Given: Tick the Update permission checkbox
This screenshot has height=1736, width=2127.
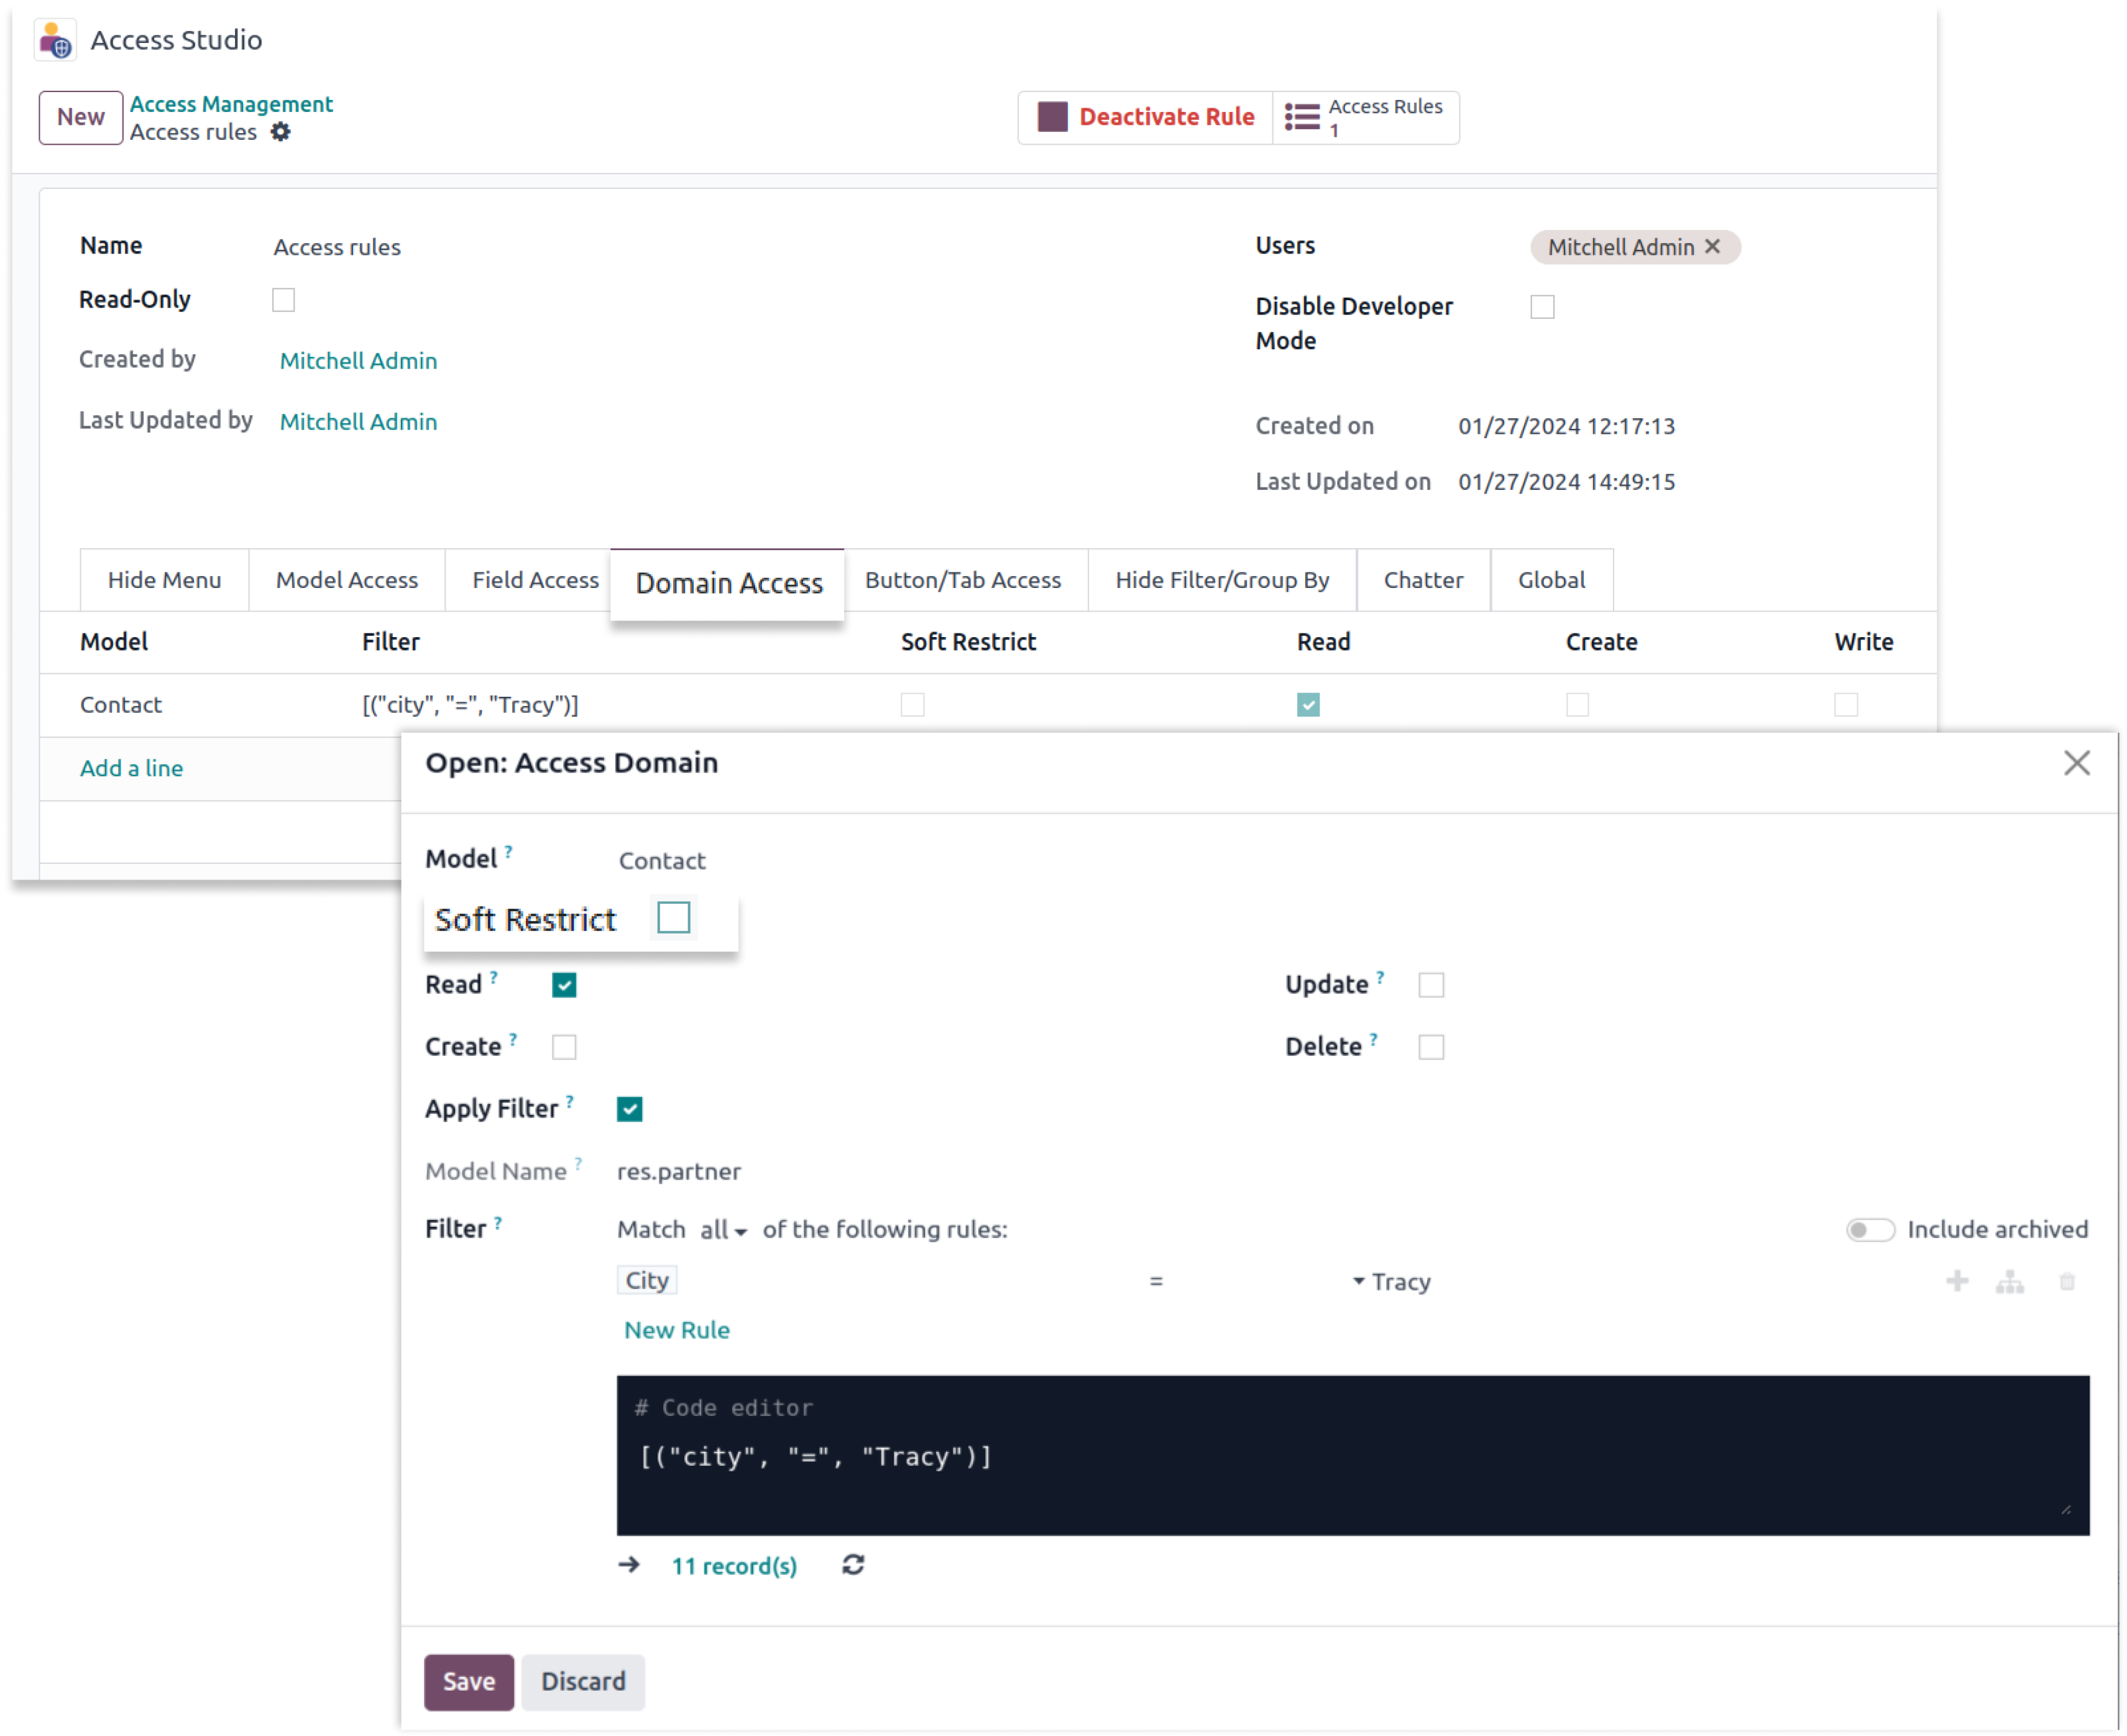Looking at the screenshot, I should pyautogui.click(x=1431, y=985).
